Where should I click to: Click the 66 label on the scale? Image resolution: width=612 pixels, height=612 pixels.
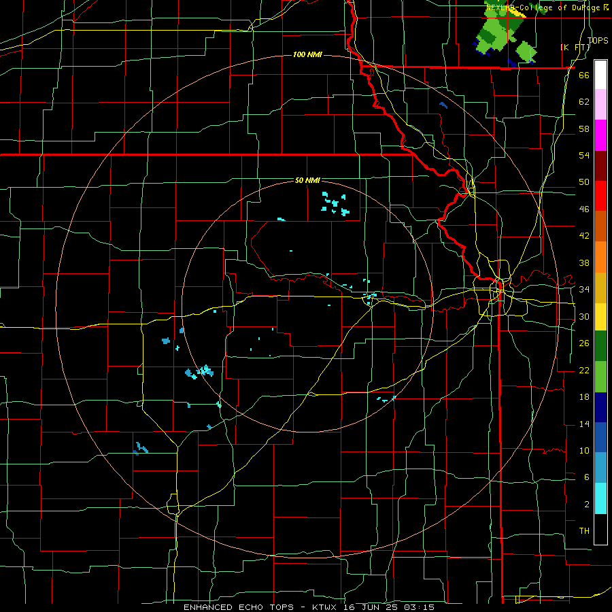click(584, 75)
